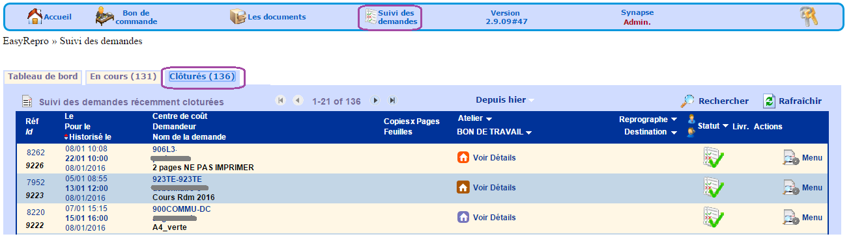Switch to the En cours (131) tab
The width and height of the screenshot is (851, 243).
coord(123,77)
